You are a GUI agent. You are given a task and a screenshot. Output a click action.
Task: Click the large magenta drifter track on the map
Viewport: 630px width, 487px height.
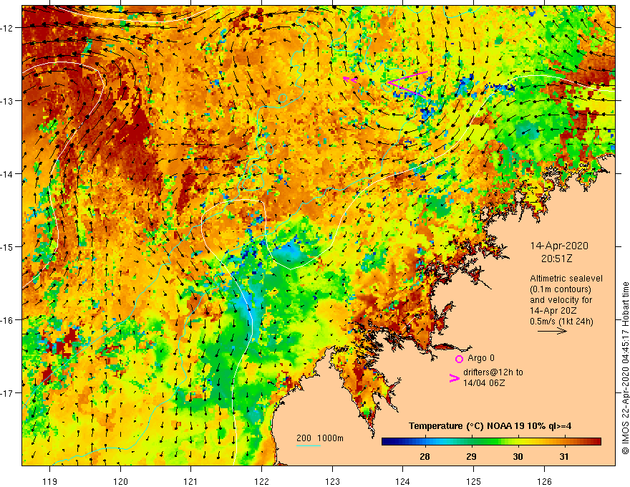pos(407,85)
